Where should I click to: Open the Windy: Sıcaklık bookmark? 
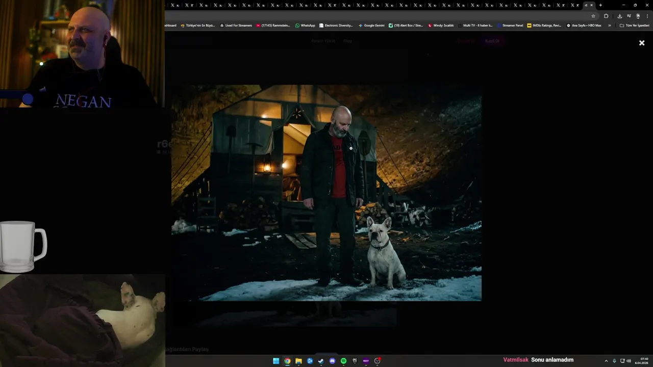(441, 25)
